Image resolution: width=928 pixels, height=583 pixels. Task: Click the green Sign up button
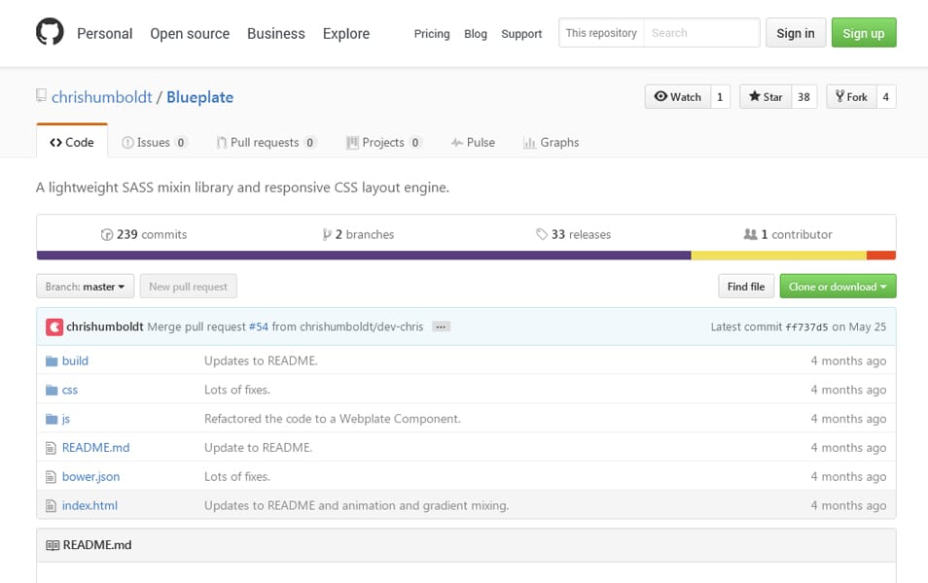point(864,33)
